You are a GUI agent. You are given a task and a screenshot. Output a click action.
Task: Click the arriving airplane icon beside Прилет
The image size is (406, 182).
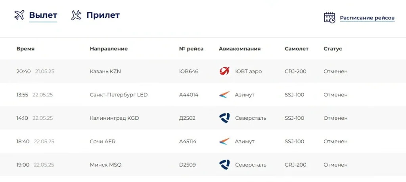pos(77,15)
